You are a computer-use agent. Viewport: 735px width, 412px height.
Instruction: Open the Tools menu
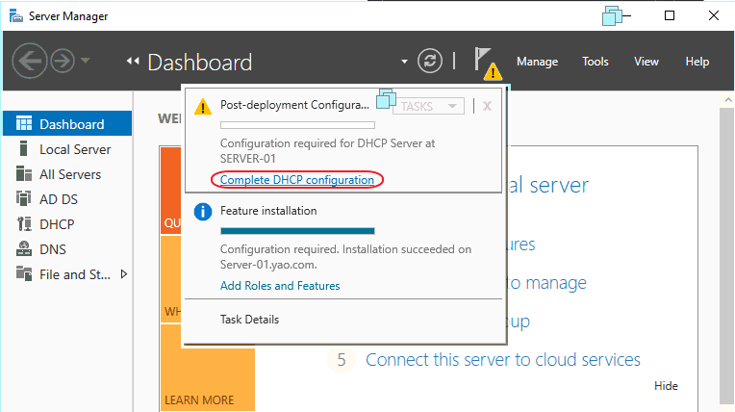pos(595,62)
